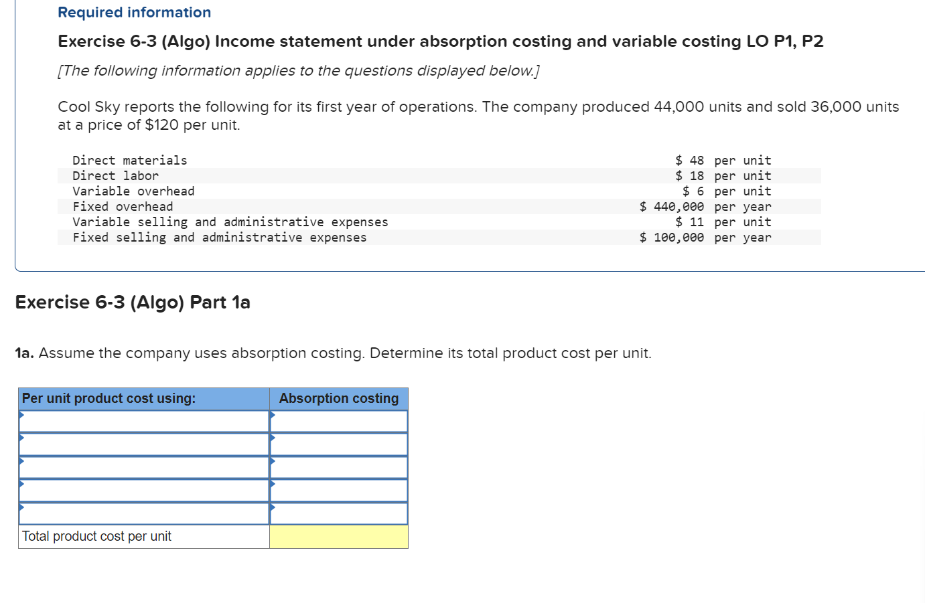Open the first dropdown under 'Per unit product cost using'
925x603 pixels.
coord(143,421)
